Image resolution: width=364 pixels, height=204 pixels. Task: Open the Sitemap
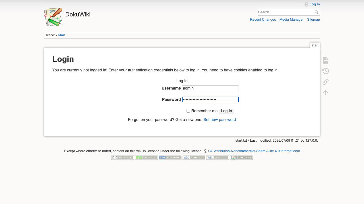pyautogui.click(x=313, y=20)
